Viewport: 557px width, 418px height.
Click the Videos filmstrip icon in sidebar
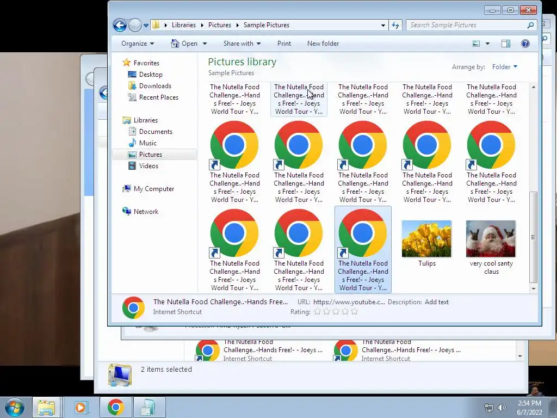pos(132,165)
